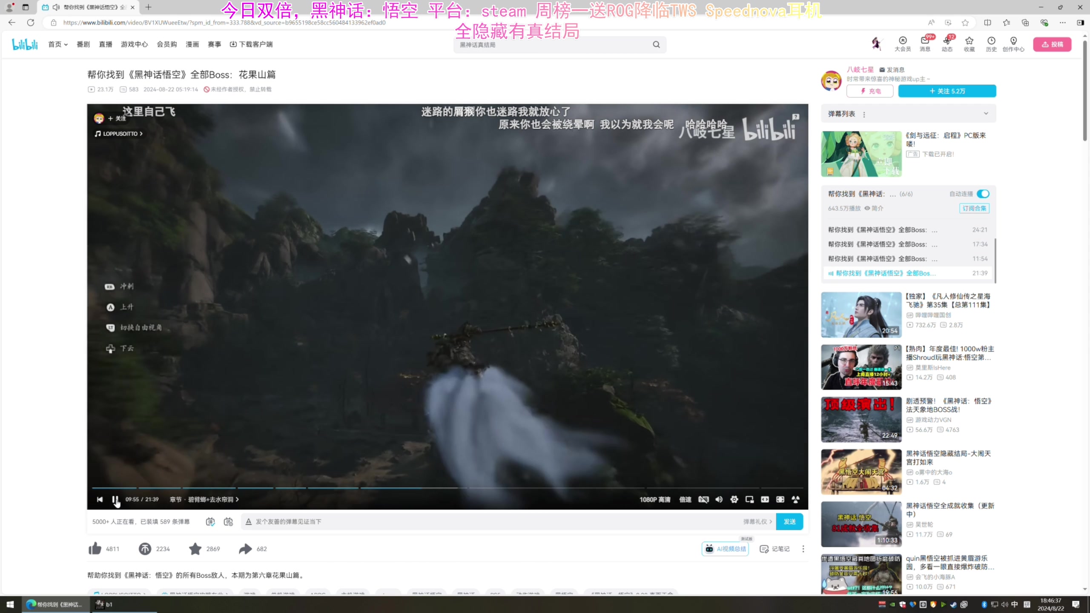
Task: Open 漫画 menu item
Action: pyautogui.click(x=192, y=44)
